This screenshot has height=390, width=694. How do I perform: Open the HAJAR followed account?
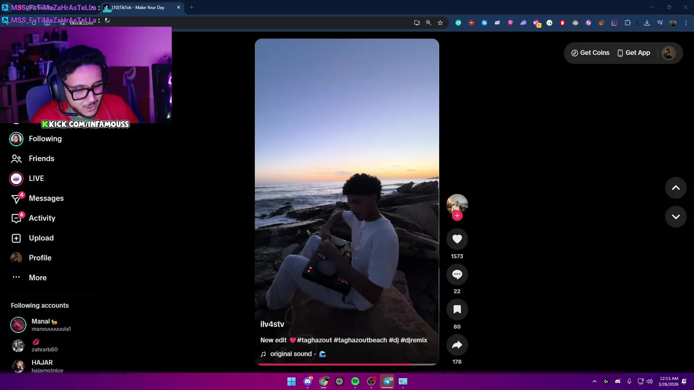(x=37, y=366)
